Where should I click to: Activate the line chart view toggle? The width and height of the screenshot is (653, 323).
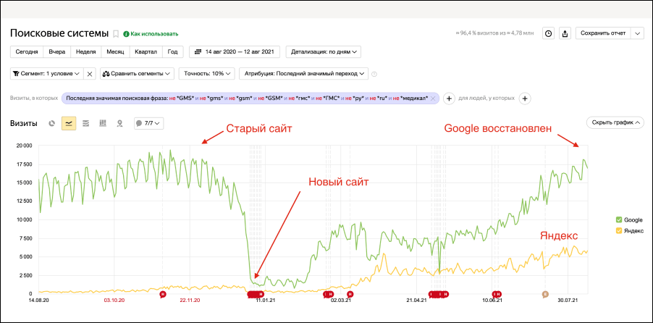[69, 123]
